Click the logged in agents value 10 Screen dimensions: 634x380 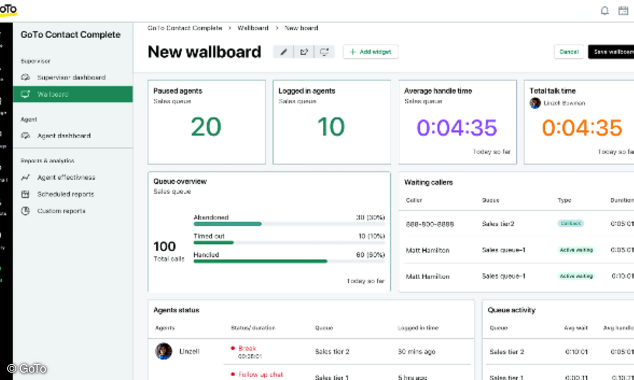click(x=331, y=127)
